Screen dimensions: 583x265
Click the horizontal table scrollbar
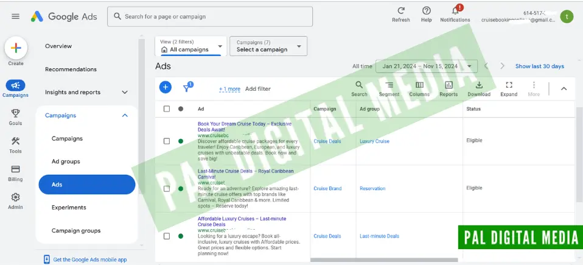point(384,260)
